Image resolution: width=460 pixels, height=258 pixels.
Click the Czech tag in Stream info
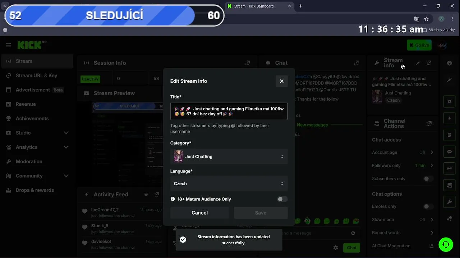coord(393,100)
